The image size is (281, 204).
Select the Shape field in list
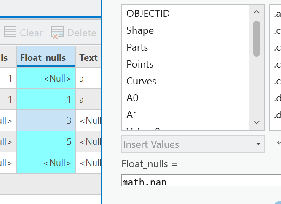pos(140,30)
